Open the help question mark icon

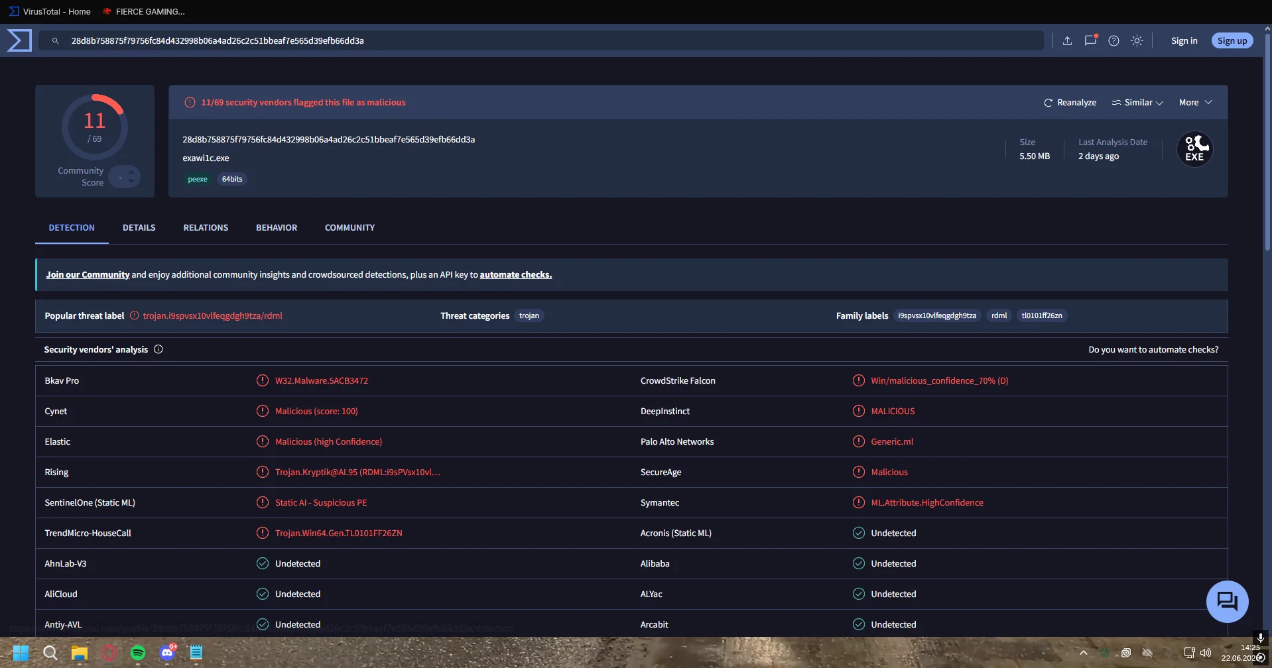click(1114, 41)
